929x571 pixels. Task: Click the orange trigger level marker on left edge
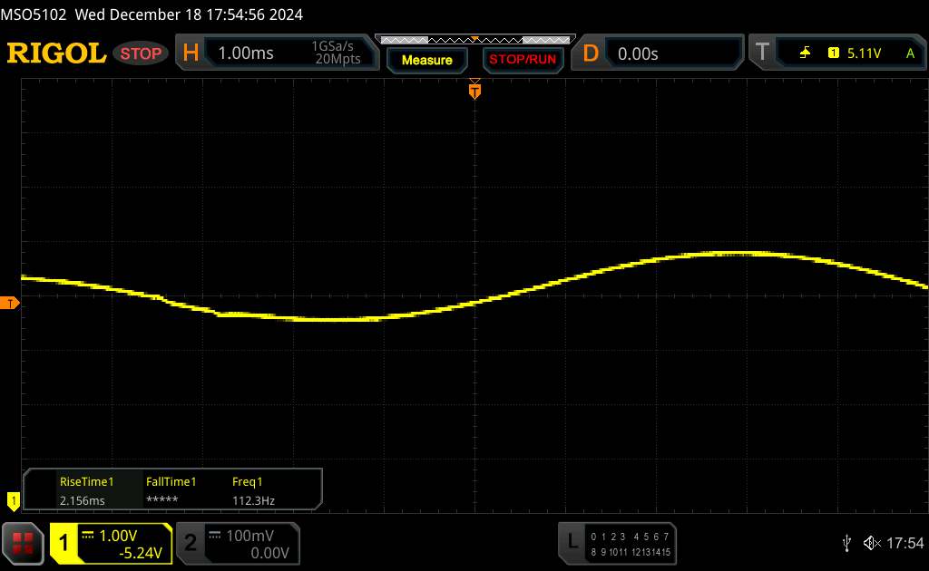pyautogui.click(x=9, y=304)
